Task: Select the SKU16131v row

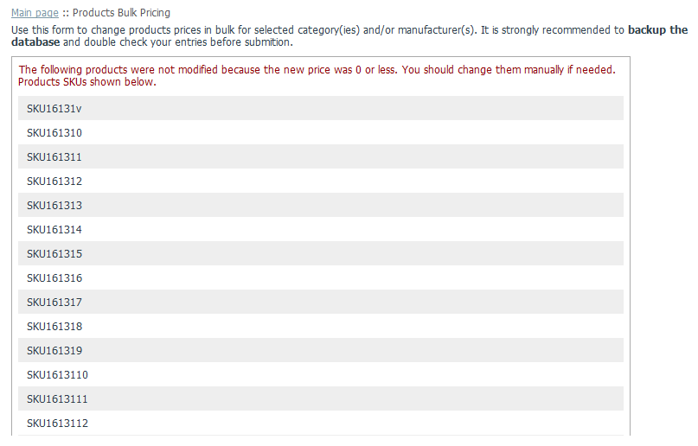Action: (321, 109)
